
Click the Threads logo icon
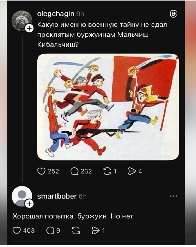(x=173, y=14)
